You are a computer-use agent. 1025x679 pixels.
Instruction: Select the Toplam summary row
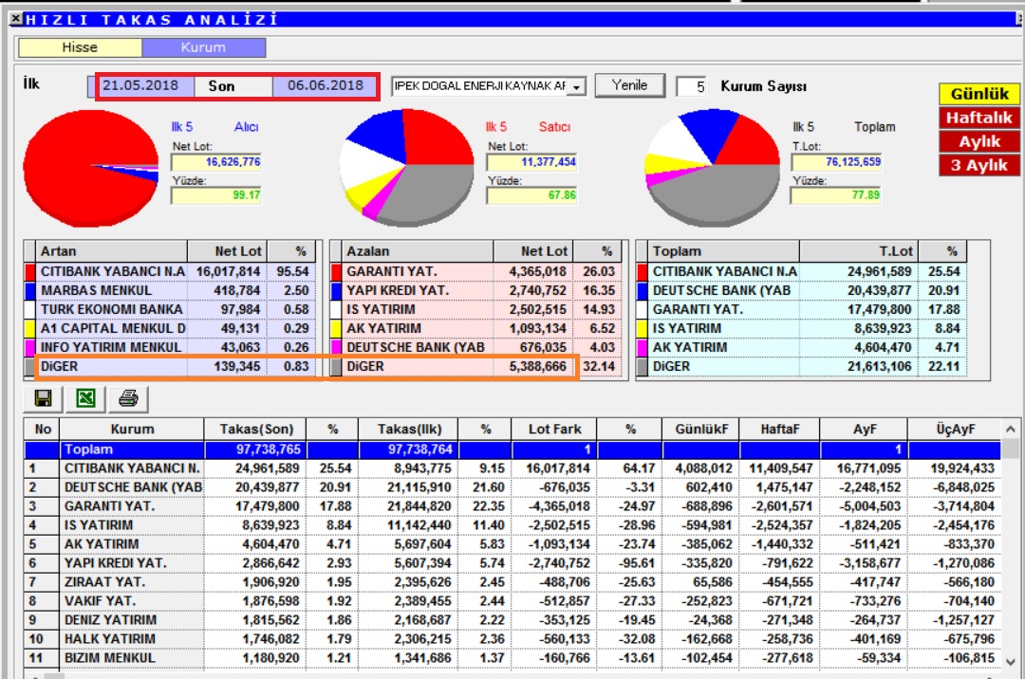coord(512,450)
